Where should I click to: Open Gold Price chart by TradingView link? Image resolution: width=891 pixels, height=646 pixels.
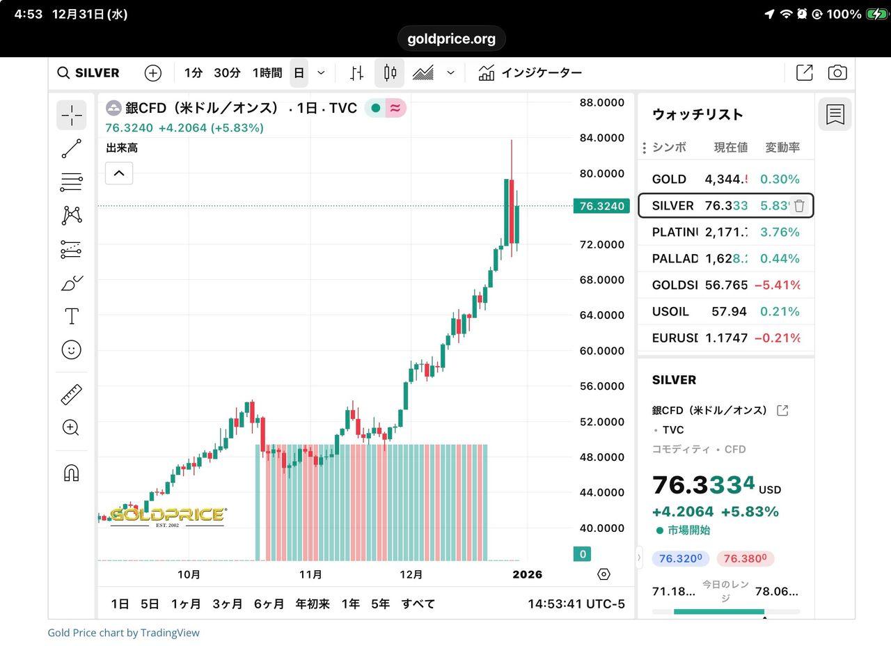point(123,633)
